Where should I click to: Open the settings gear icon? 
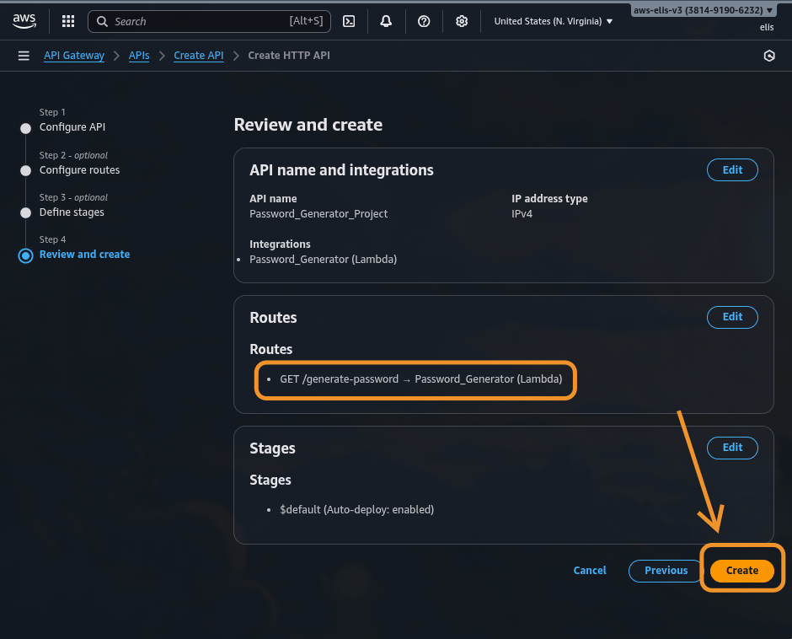(x=462, y=21)
